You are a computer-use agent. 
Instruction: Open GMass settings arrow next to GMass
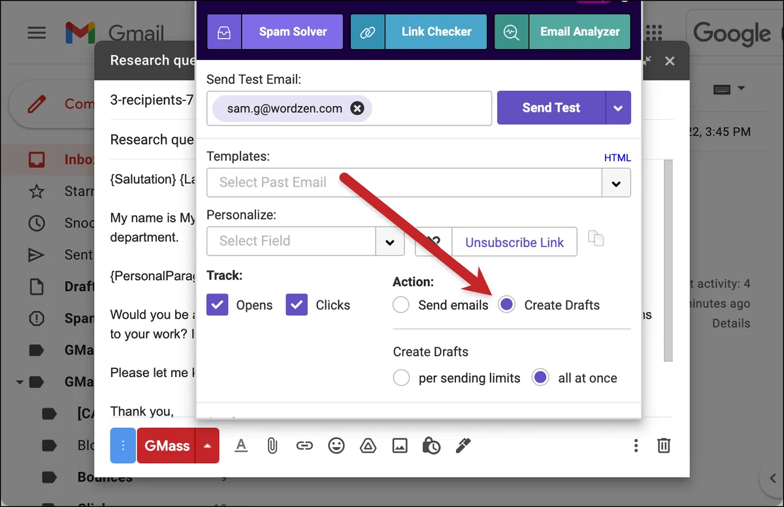pos(207,446)
